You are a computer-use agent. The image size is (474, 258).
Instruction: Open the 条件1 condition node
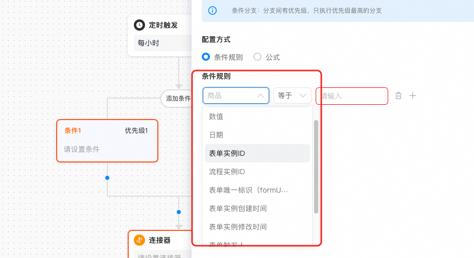click(x=107, y=140)
